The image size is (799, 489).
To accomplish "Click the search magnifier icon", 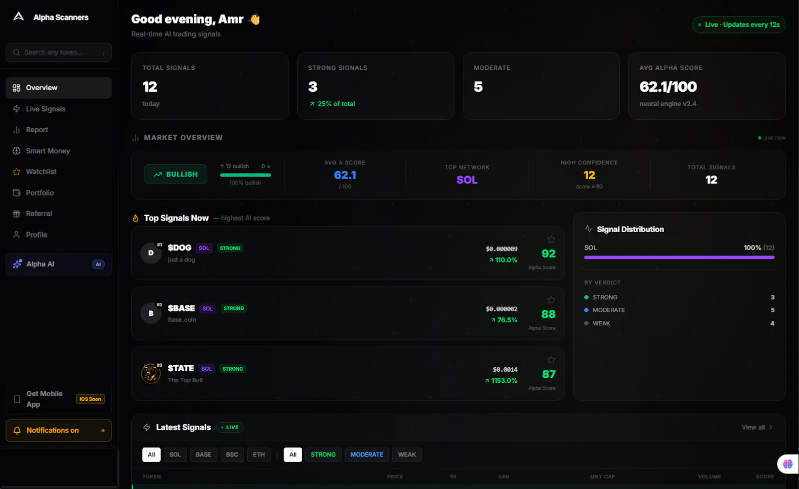I will (x=16, y=52).
